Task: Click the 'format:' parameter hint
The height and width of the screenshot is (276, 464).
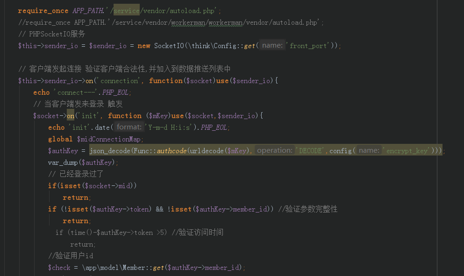Action: (129, 127)
